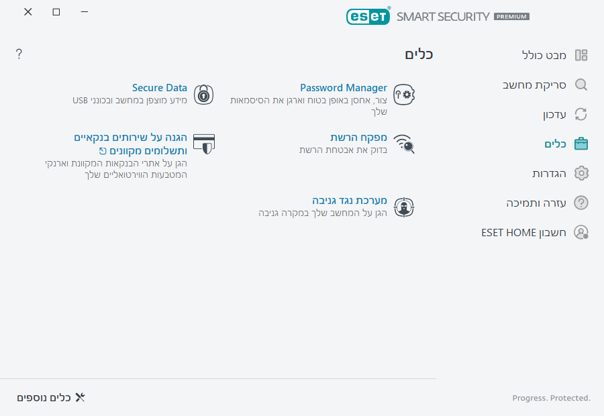Viewport: 604px width, 416px height.
Task: Click the Password Manager title text
Action: 344,87
